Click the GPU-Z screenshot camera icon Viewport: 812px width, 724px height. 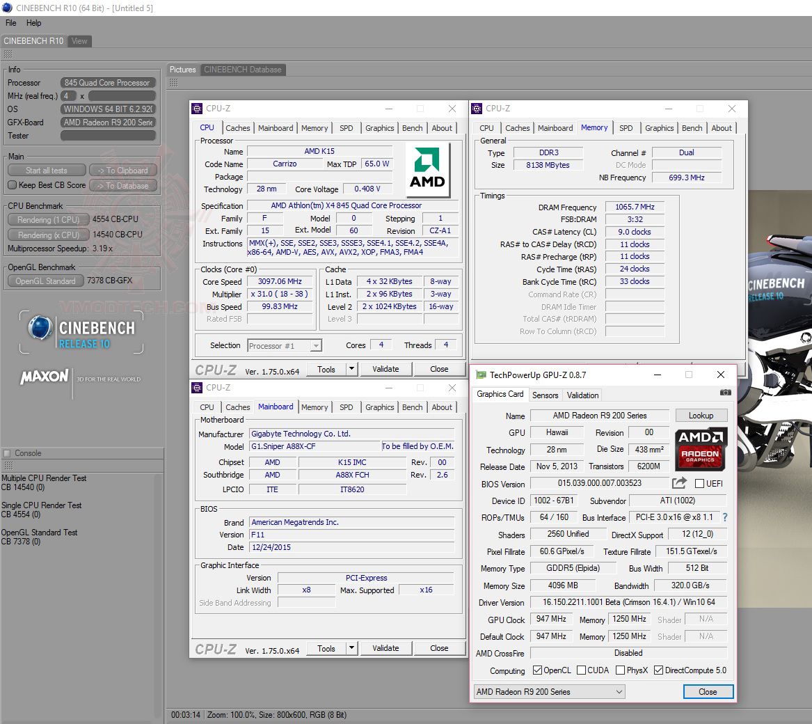pyautogui.click(x=726, y=393)
